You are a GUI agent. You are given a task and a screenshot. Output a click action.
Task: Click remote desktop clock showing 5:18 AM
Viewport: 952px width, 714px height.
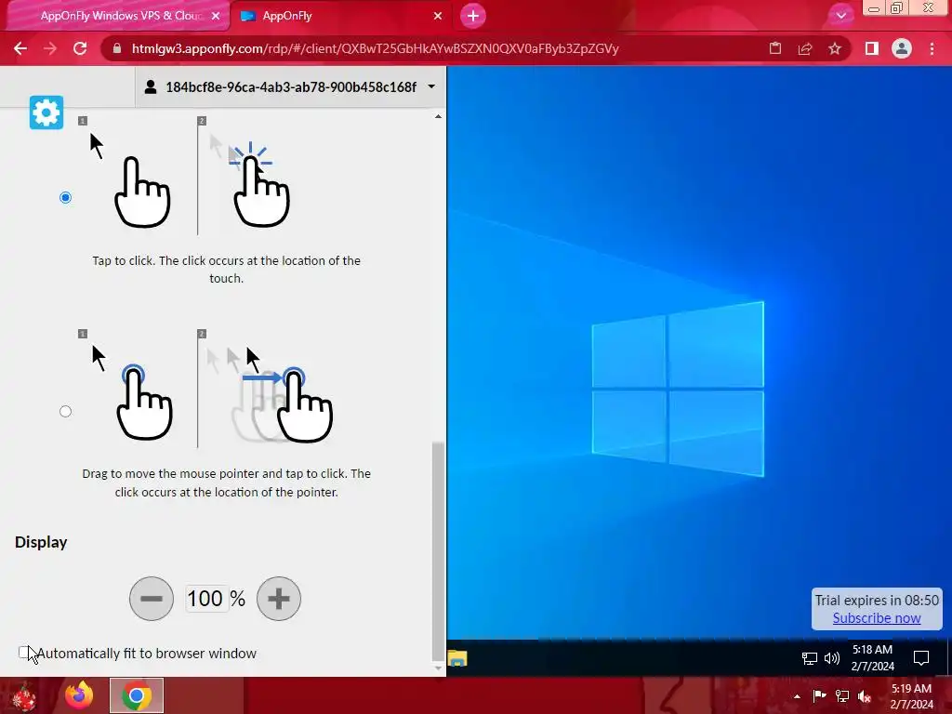click(872, 658)
